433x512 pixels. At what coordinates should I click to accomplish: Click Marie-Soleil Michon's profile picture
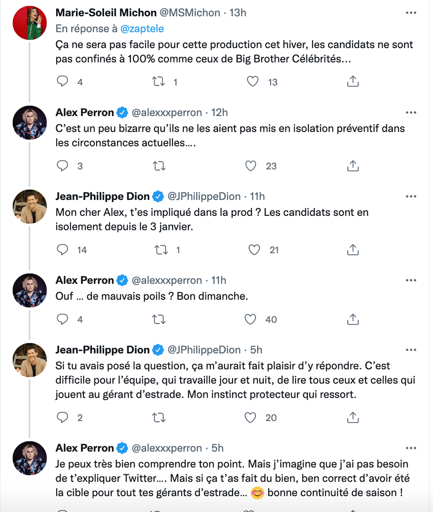coord(30,23)
